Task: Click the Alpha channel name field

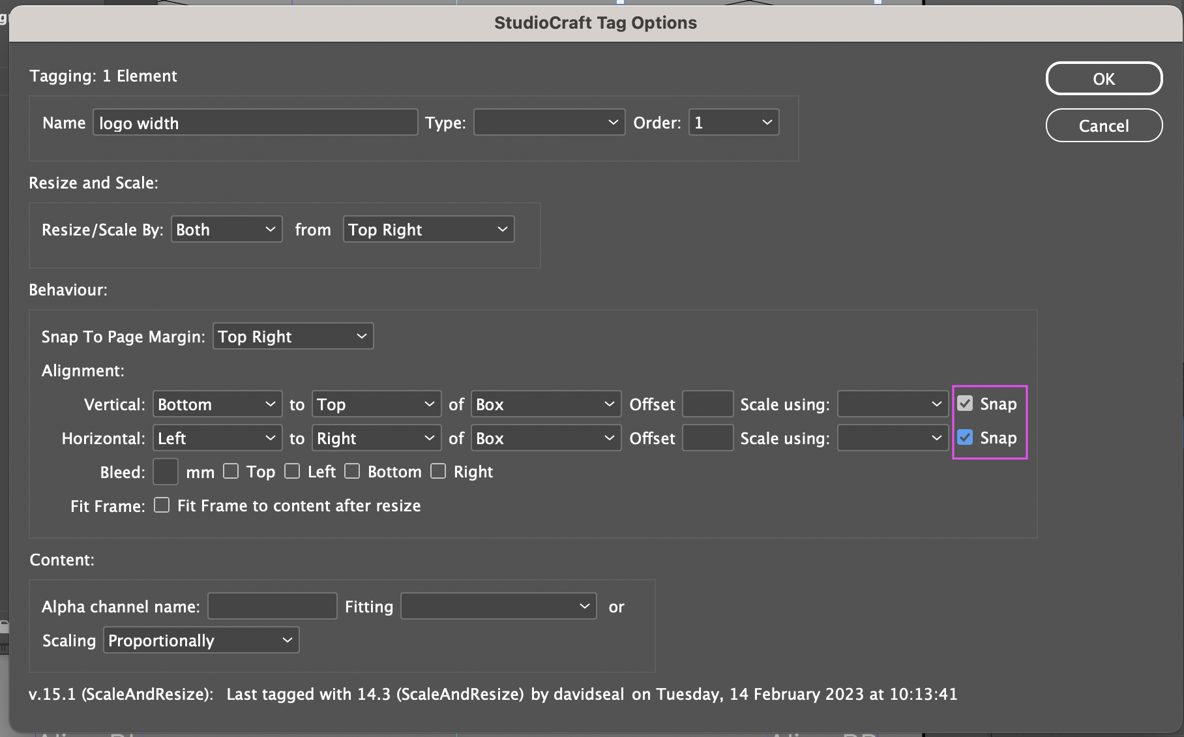Action: (273, 607)
